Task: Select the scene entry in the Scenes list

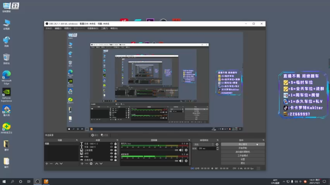Action: pos(61,143)
